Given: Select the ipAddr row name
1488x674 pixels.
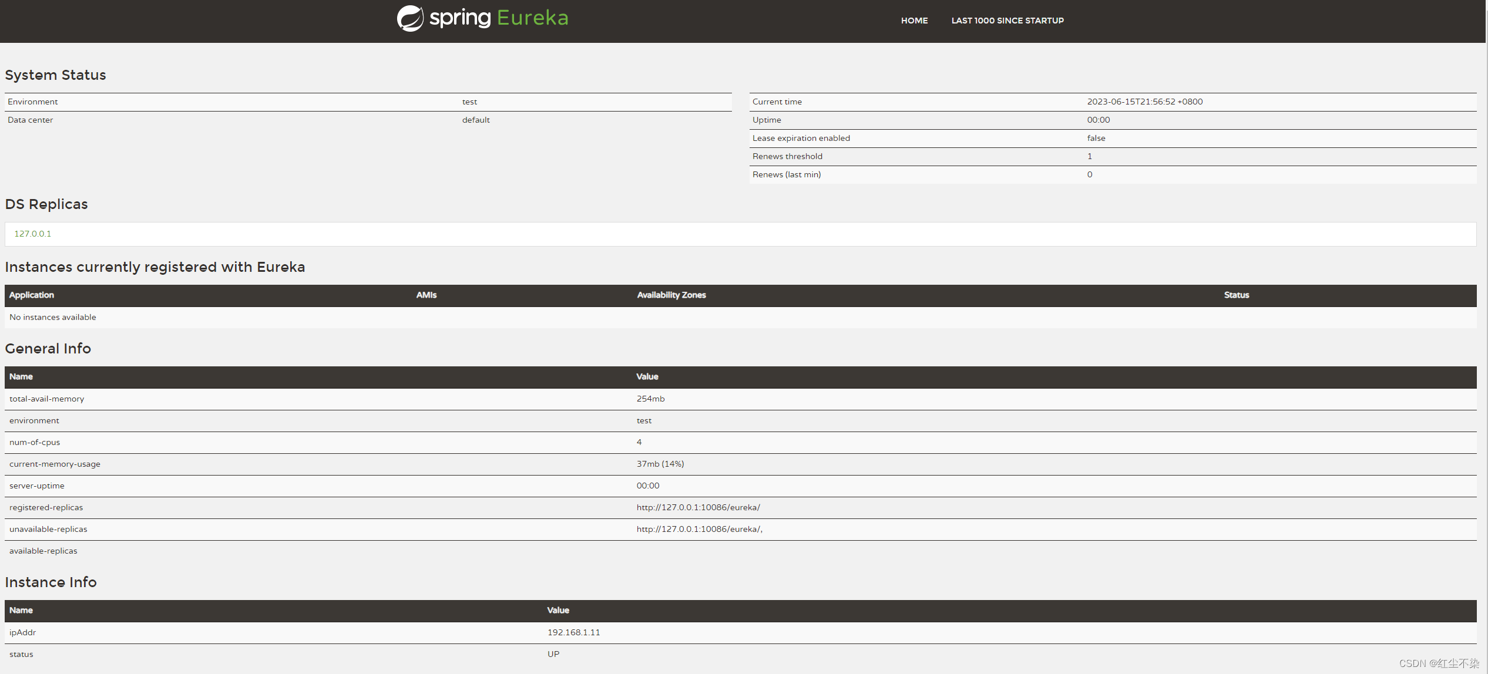Looking at the screenshot, I should (x=22, y=632).
